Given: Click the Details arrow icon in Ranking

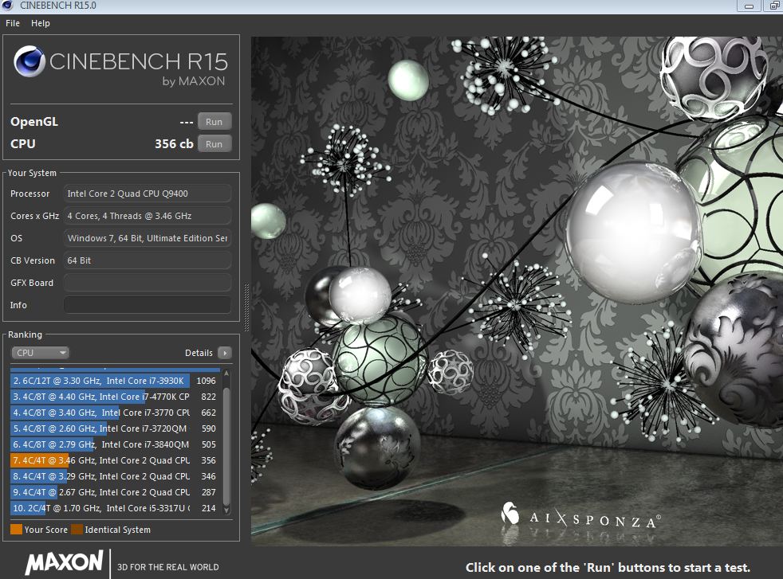Looking at the screenshot, I should [224, 353].
